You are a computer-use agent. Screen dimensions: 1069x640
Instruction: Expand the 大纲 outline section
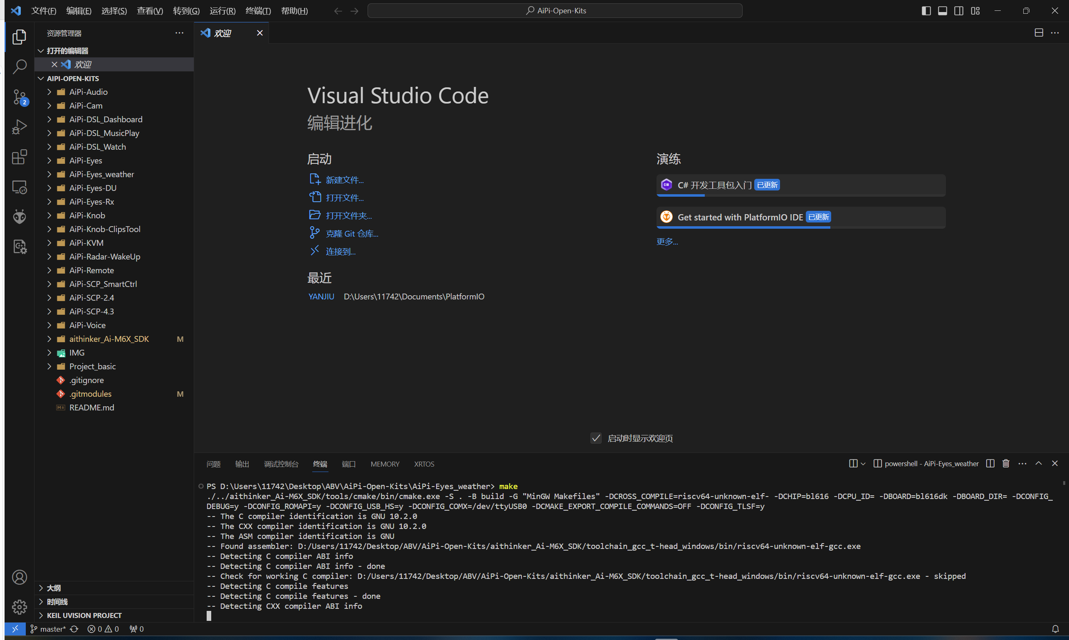(114, 588)
